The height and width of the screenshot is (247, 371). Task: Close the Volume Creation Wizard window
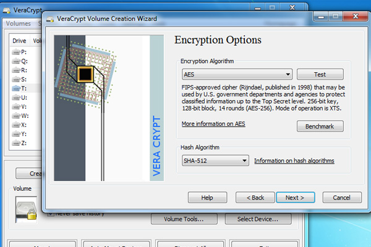[x=356, y=16]
